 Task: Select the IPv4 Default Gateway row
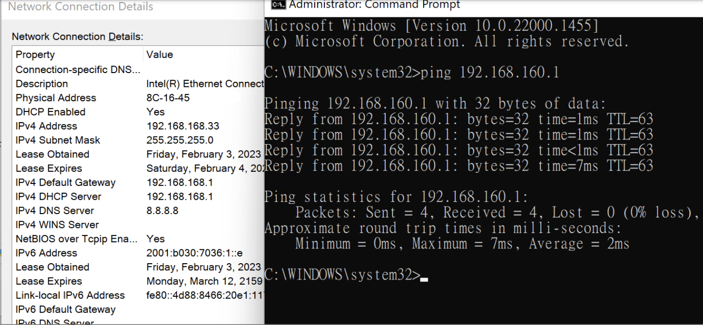(x=65, y=182)
